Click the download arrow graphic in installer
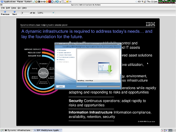 coord(110,69)
